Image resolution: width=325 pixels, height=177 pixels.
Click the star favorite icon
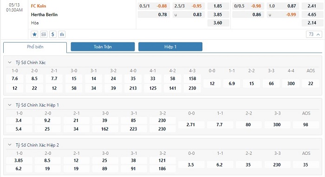(34, 34)
